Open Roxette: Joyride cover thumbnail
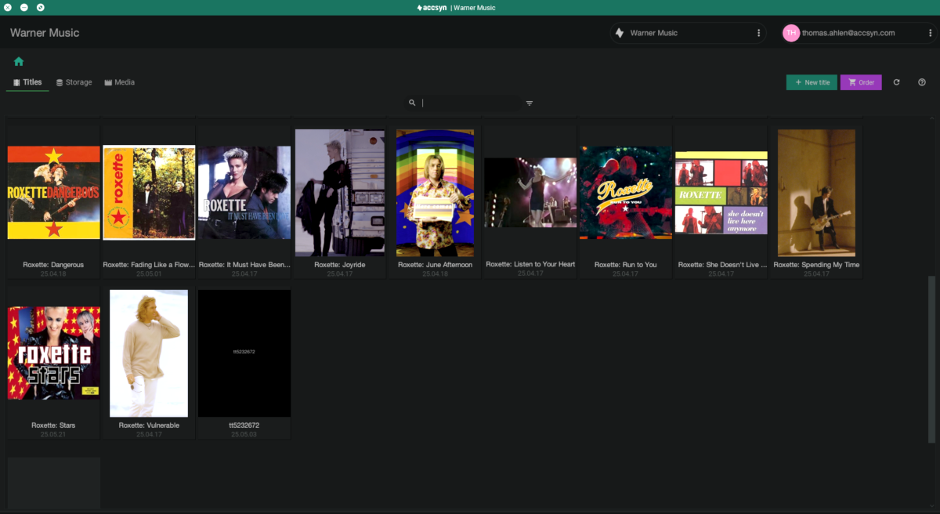The width and height of the screenshot is (940, 514). [340, 193]
